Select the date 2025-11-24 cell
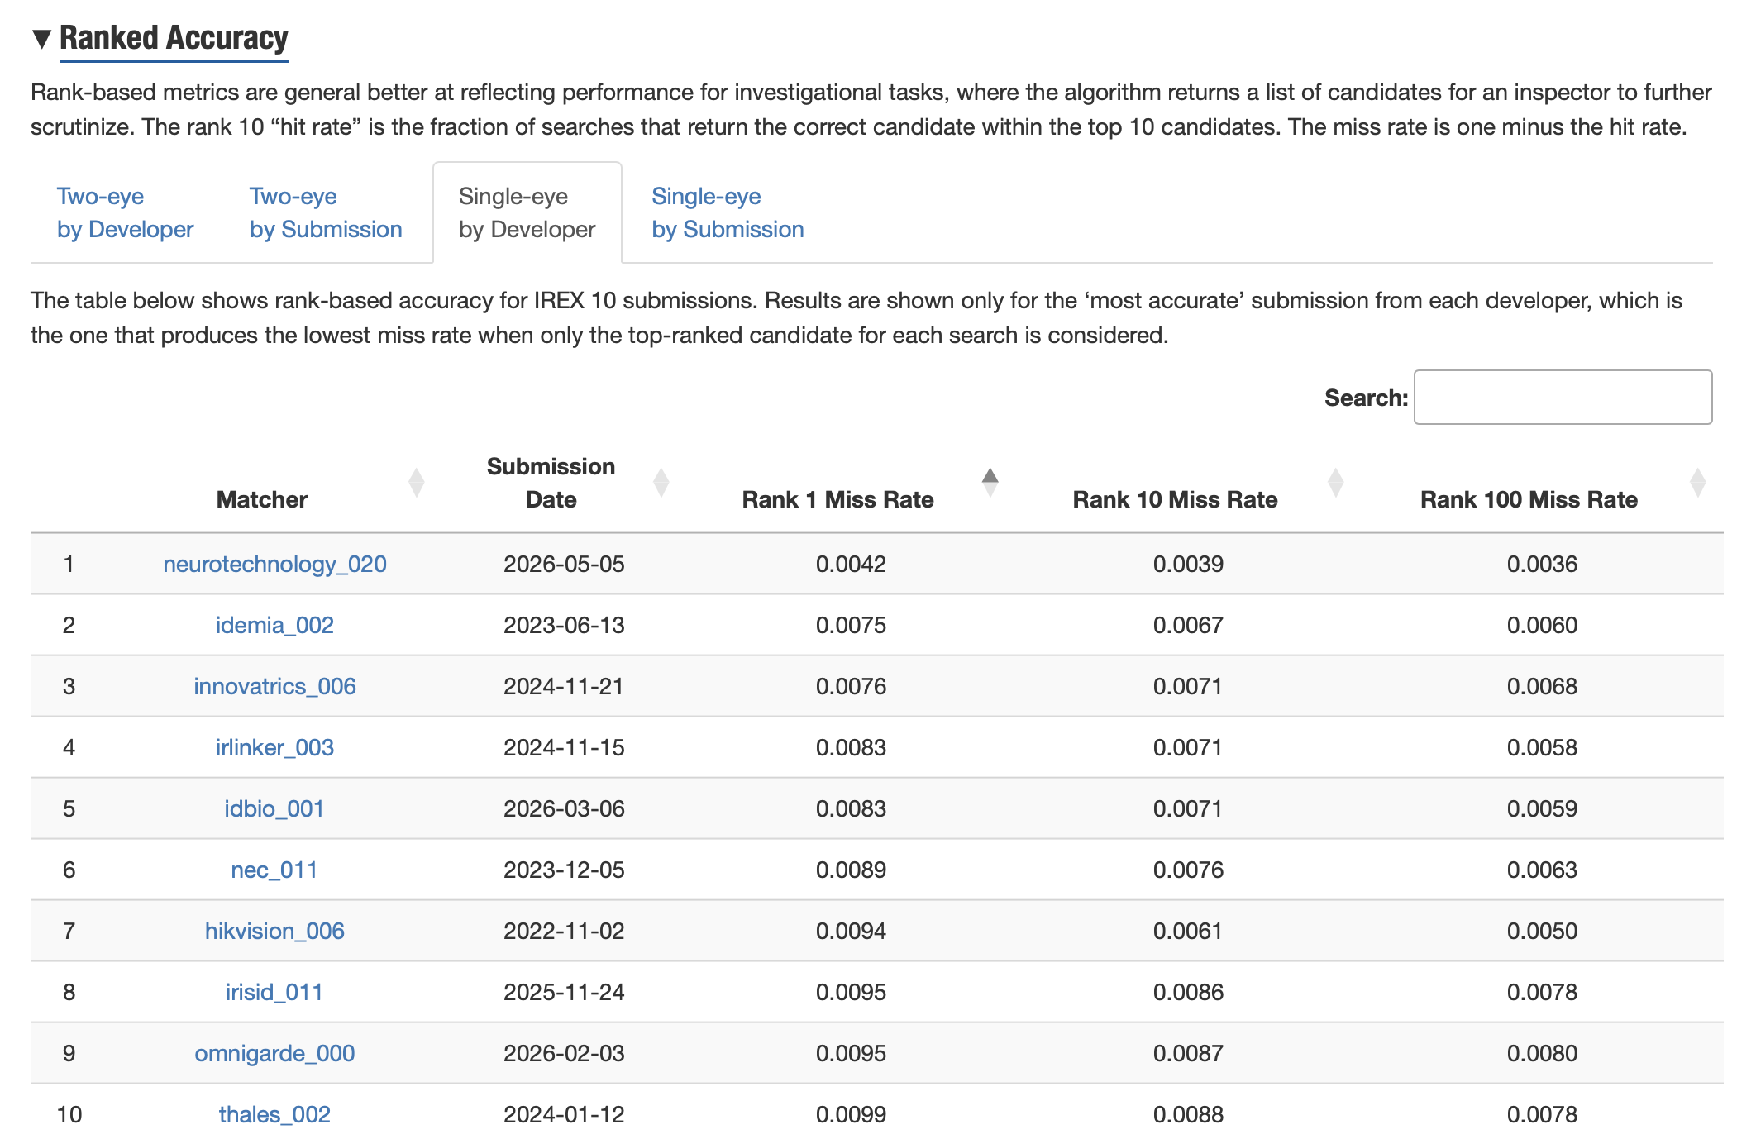The height and width of the screenshot is (1139, 1756). point(564,992)
